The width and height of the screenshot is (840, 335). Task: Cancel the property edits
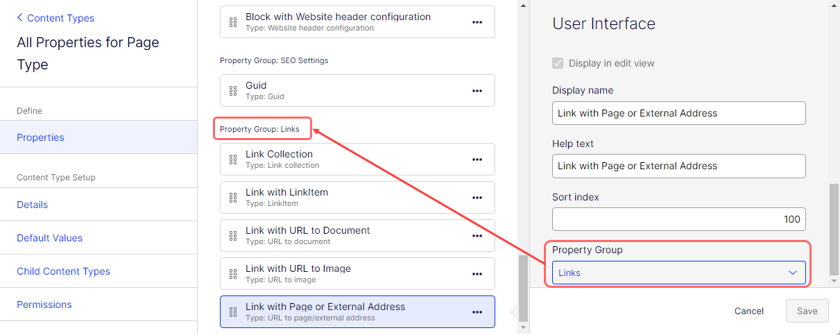coord(749,311)
